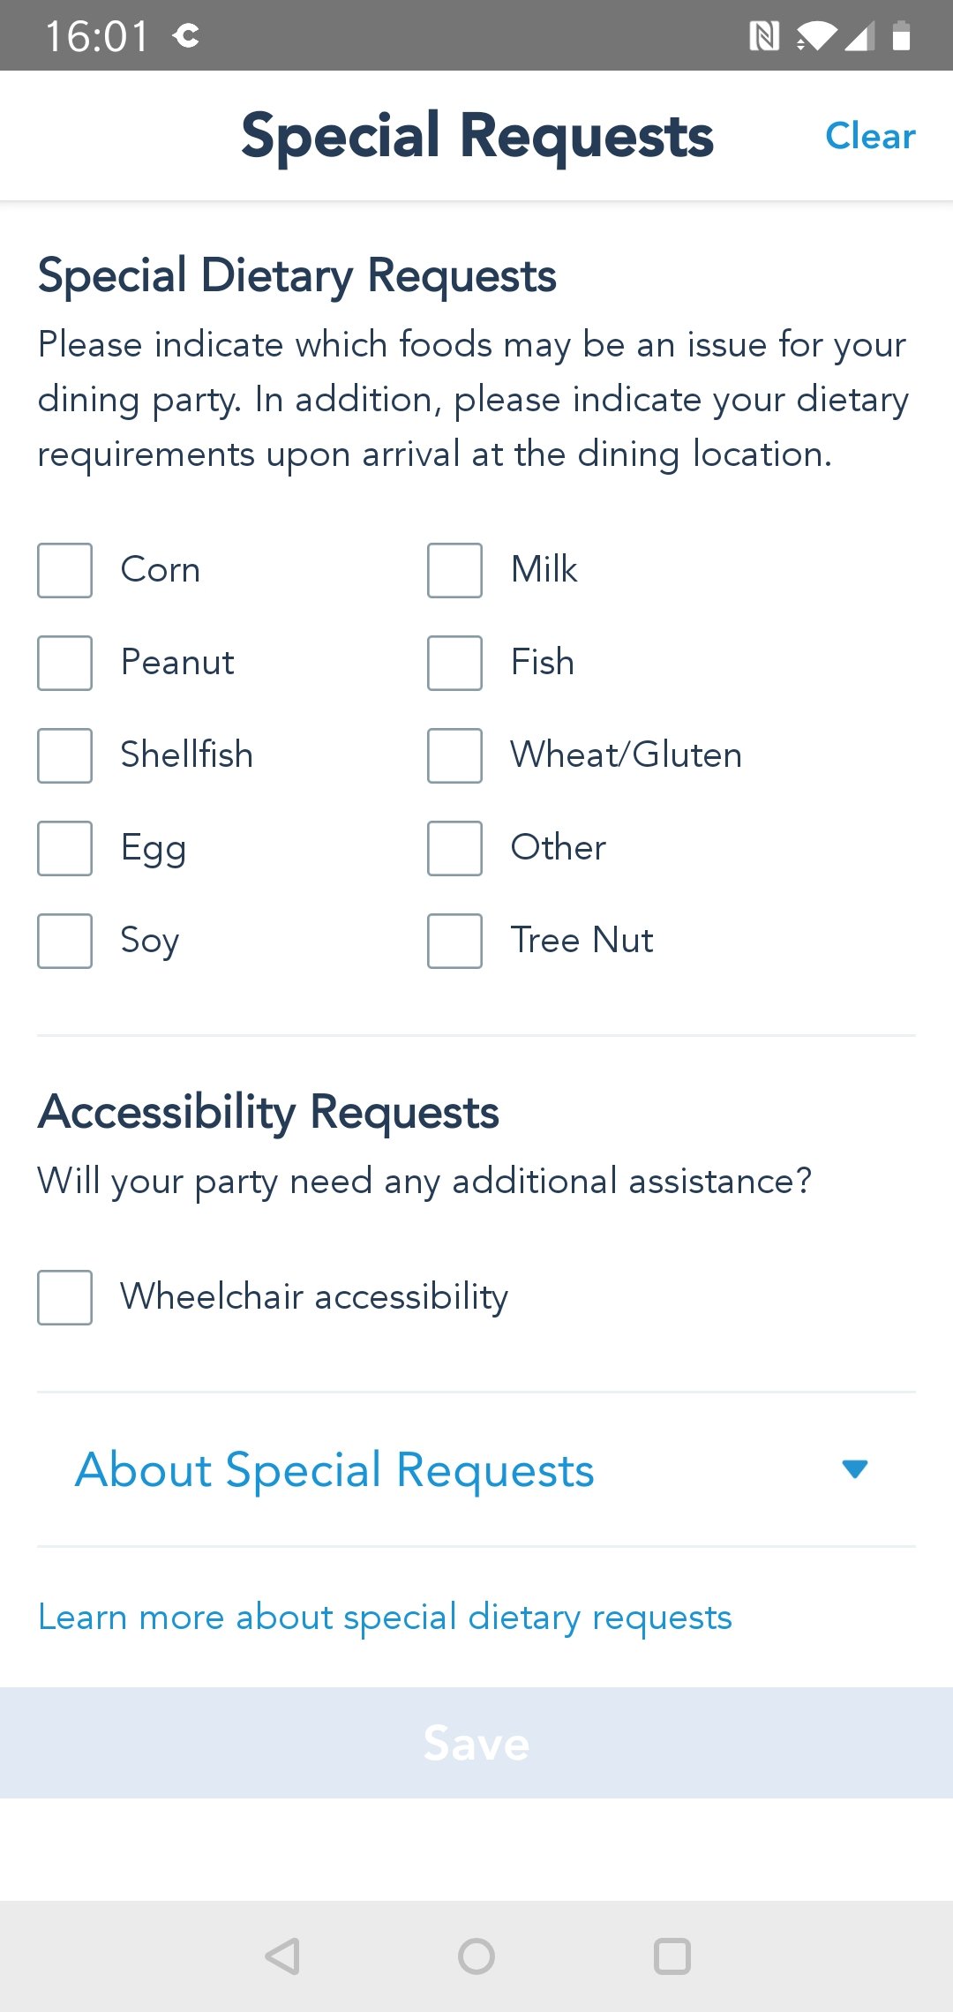Select the Wheat/Gluten checkbox

point(455,755)
